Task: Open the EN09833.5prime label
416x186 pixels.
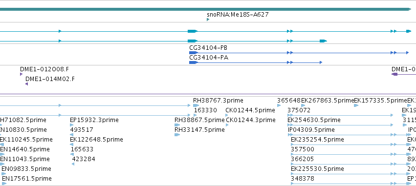Action: click(x=26, y=169)
